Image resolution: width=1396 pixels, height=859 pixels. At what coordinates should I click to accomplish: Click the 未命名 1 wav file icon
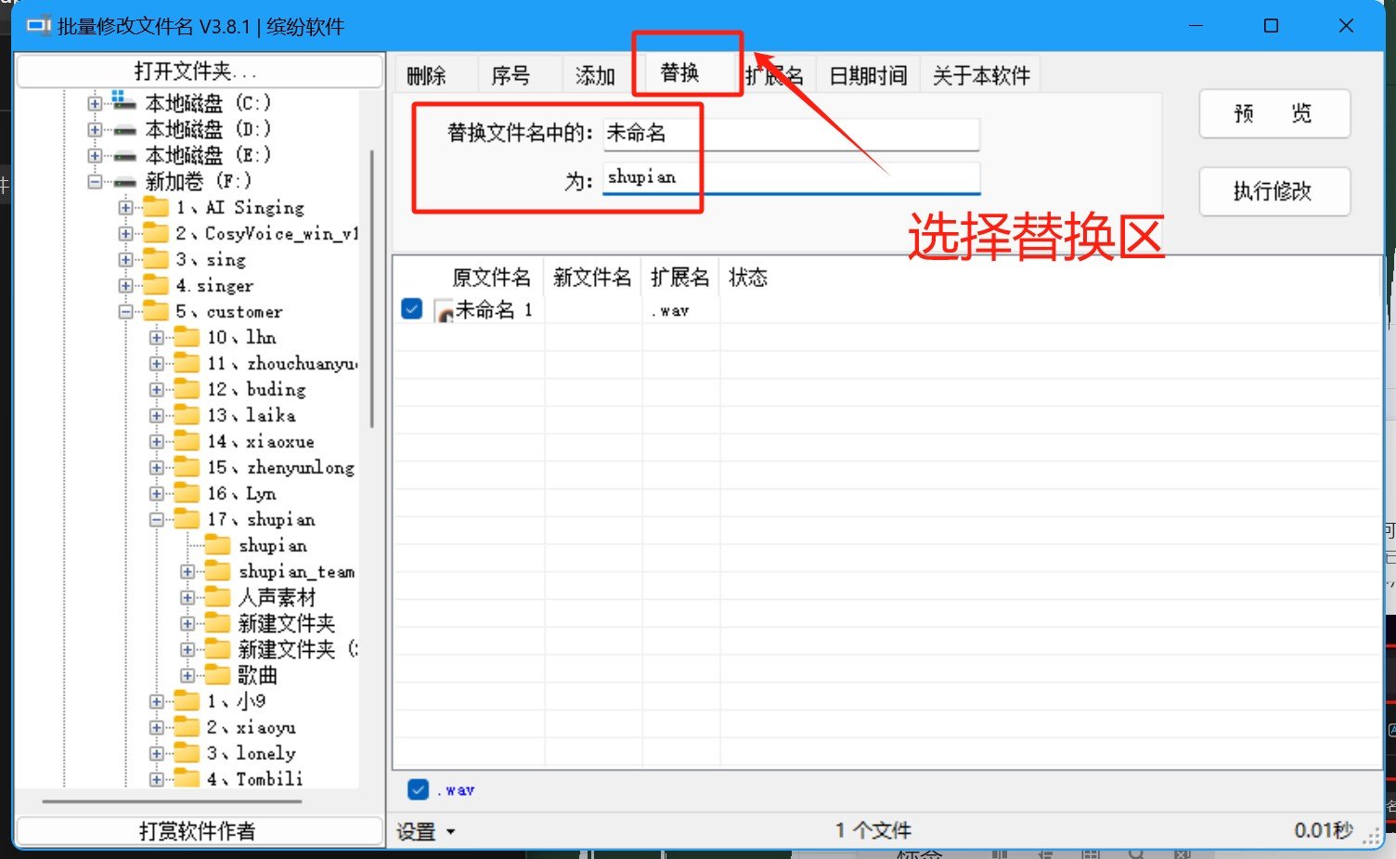(444, 311)
